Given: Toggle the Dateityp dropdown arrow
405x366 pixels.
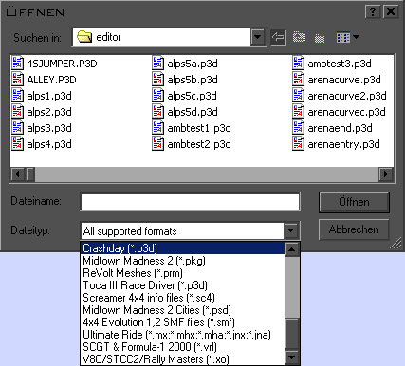Looking at the screenshot, I should tap(290, 230).
